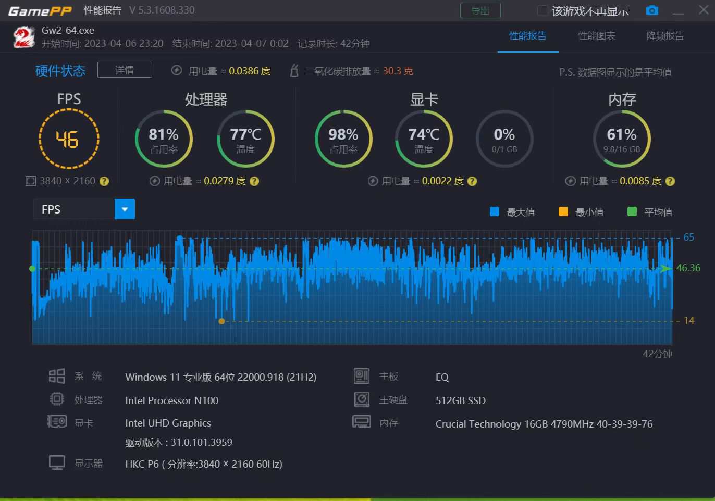
Task: Click the 14 minimum value label
Action: coord(689,321)
